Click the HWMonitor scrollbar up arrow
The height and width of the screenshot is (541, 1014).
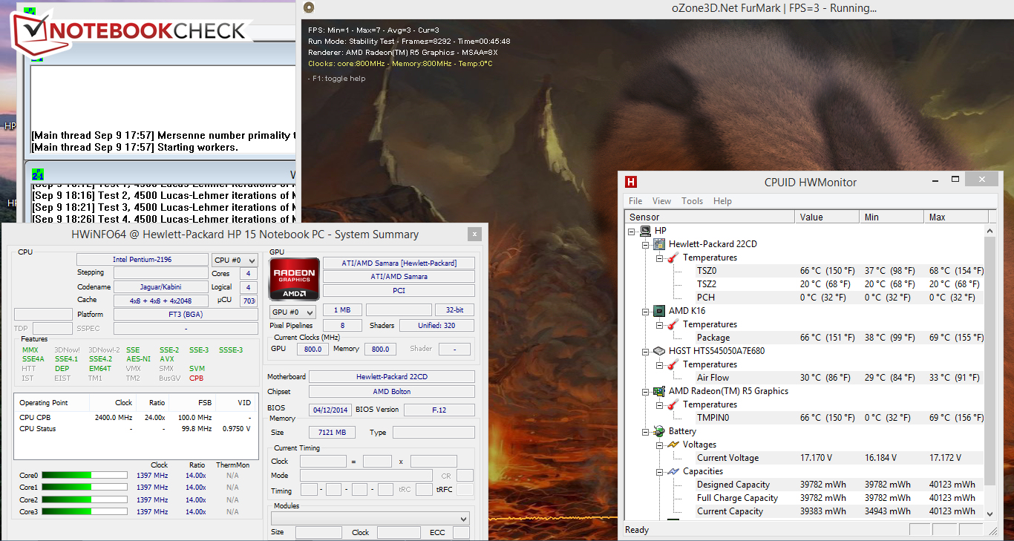(x=990, y=232)
